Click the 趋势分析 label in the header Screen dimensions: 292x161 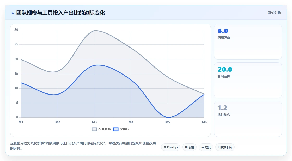(274, 13)
